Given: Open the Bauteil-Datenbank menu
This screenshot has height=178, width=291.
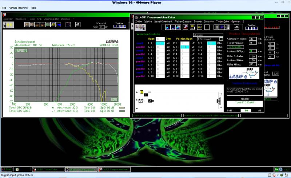Looking at the screenshot, I should tap(163, 21).
